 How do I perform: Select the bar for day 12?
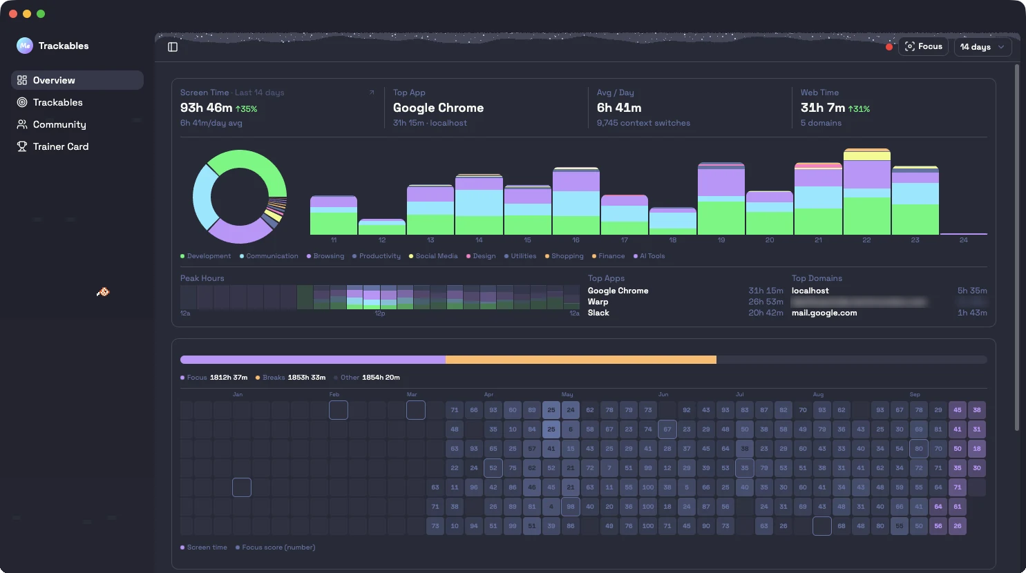tap(382, 226)
